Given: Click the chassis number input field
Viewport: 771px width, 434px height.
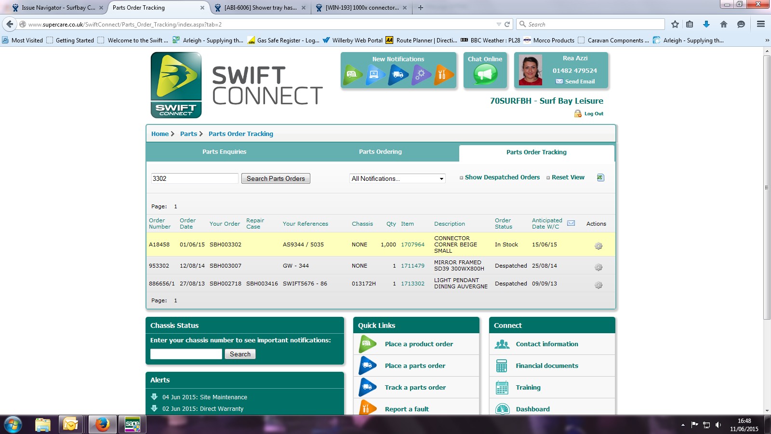Looking at the screenshot, I should coord(186,354).
